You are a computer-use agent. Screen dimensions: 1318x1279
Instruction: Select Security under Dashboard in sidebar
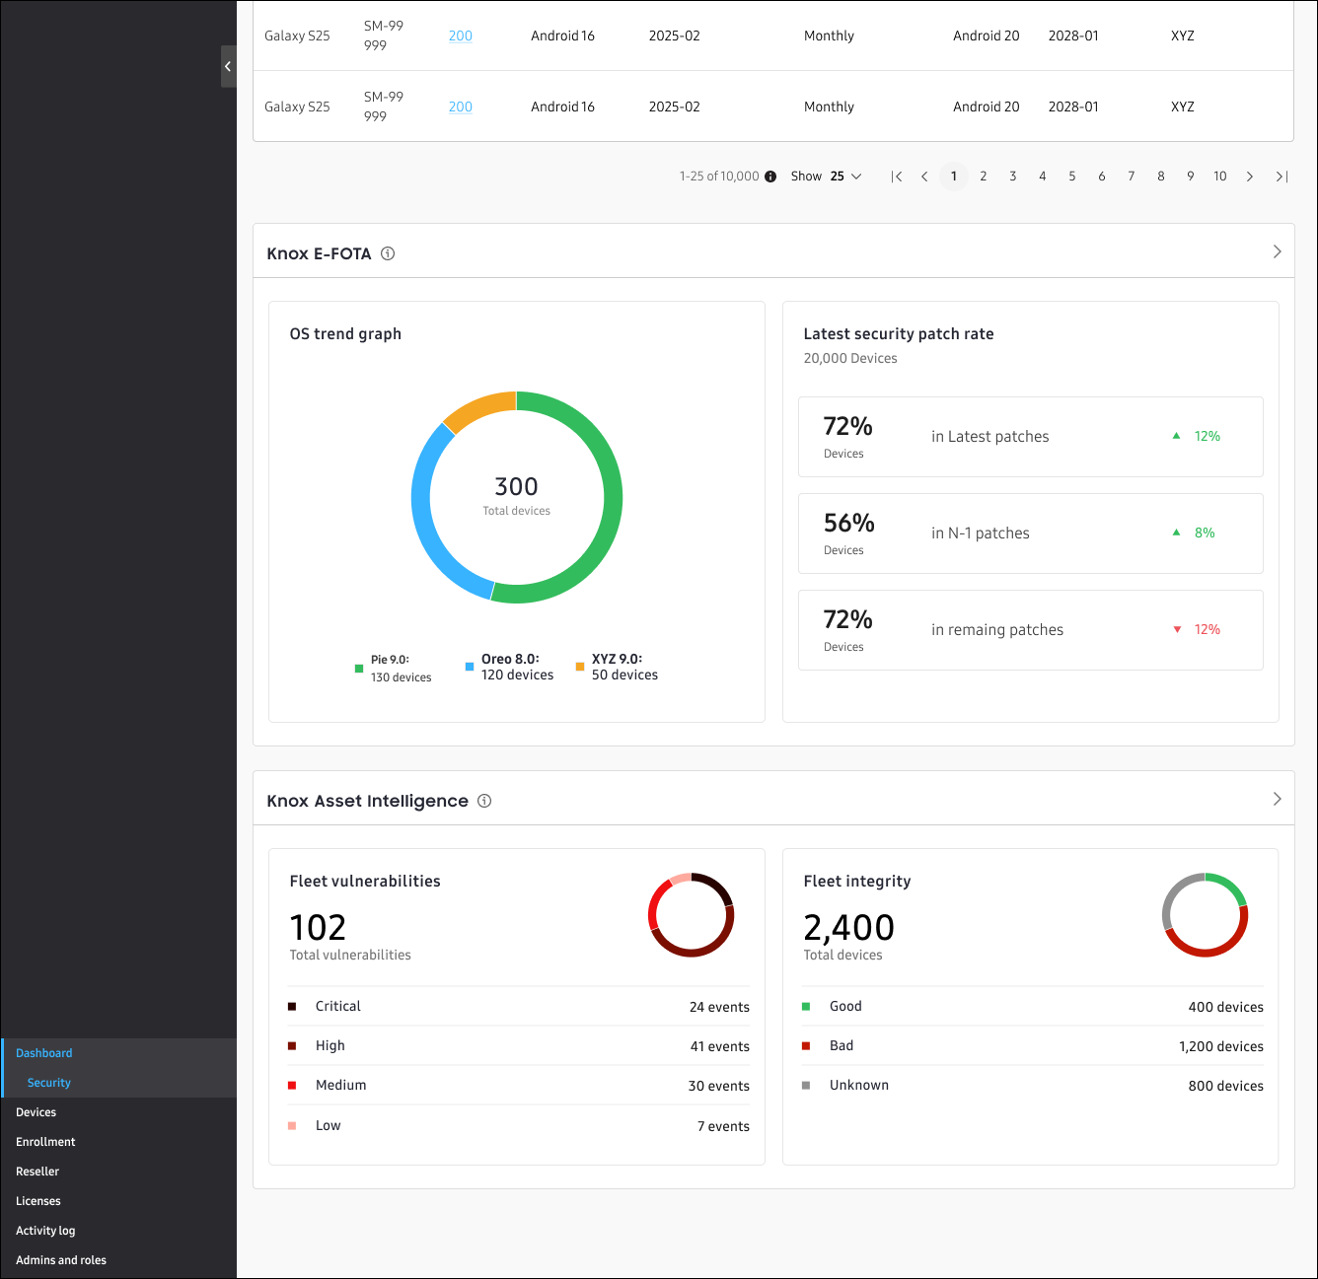pos(48,1082)
